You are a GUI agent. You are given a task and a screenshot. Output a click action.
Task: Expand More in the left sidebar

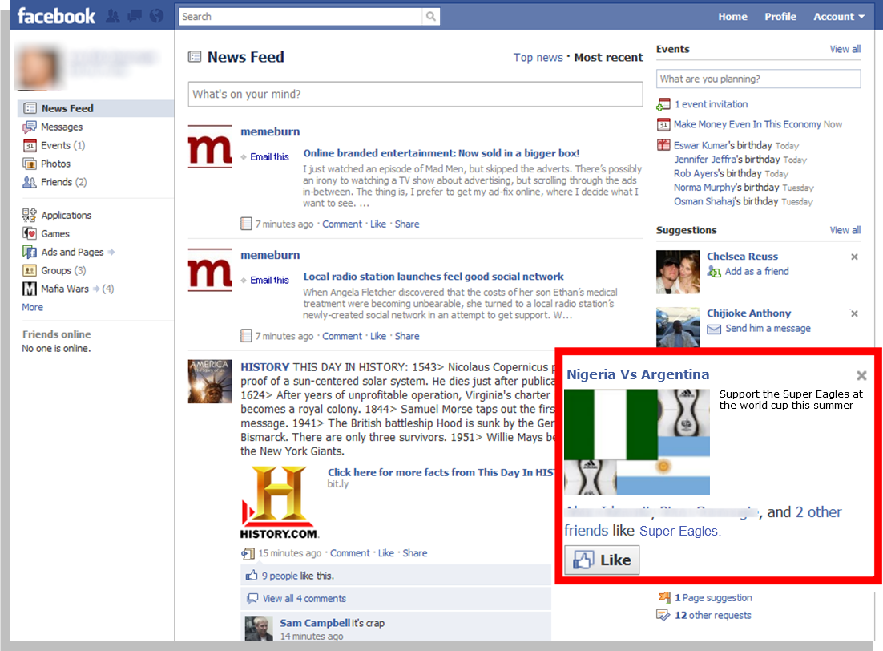pos(32,307)
